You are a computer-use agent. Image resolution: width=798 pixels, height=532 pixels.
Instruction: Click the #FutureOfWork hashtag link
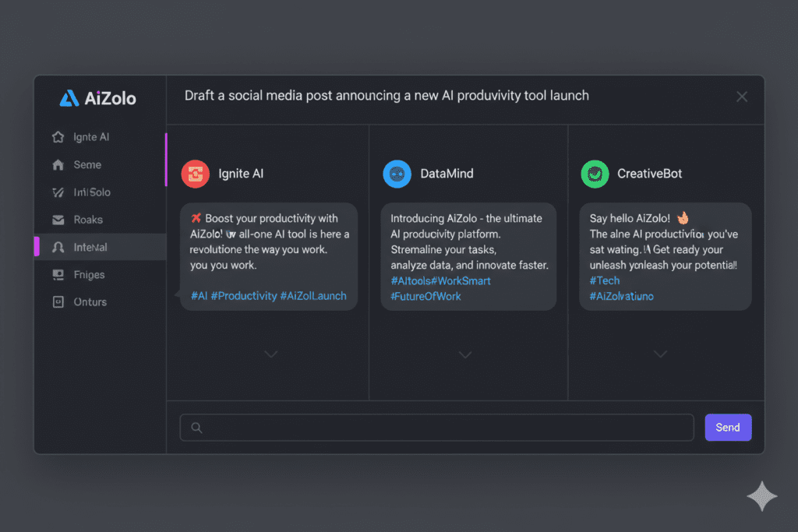click(x=425, y=296)
